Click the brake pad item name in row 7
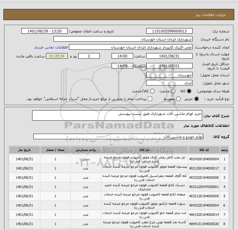The image size is (238, 230). pyautogui.click(x=145, y=215)
